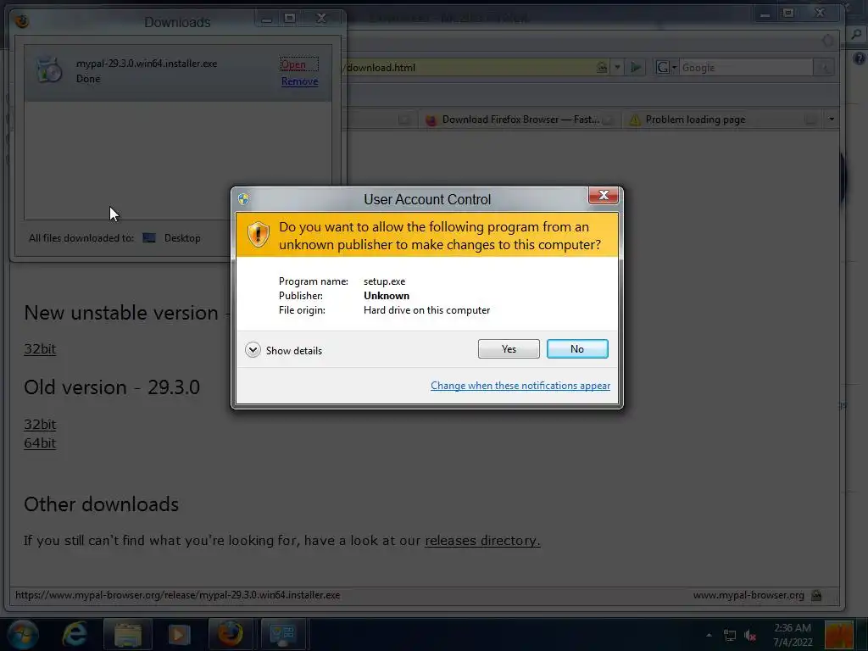Click the Desktop download folder link

(x=182, y=238)
